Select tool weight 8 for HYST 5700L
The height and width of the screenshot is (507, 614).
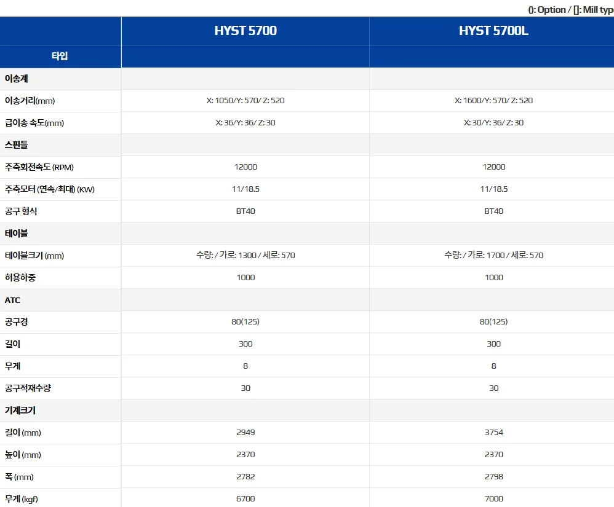pyautogui.click(x=494, y=366)
